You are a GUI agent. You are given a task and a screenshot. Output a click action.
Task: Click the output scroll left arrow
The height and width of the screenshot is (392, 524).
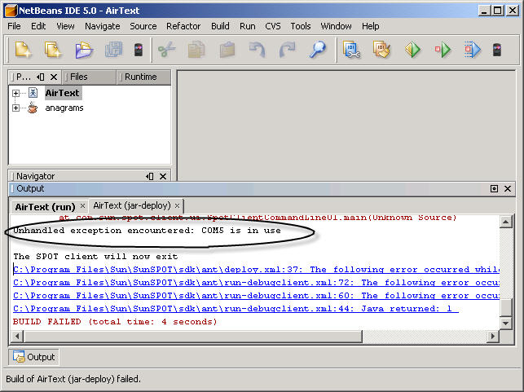tap(17, 337)
